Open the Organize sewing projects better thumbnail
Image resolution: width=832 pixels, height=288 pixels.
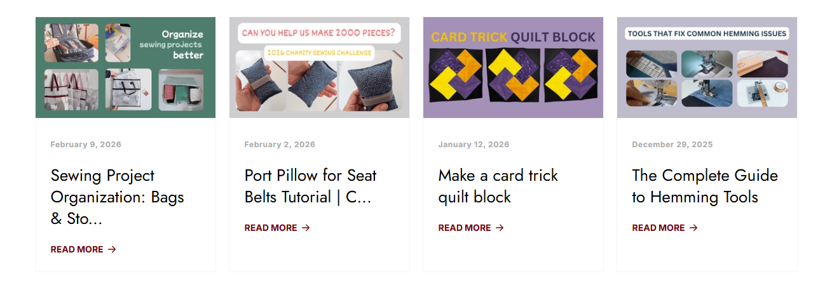(x=125, y=67)
